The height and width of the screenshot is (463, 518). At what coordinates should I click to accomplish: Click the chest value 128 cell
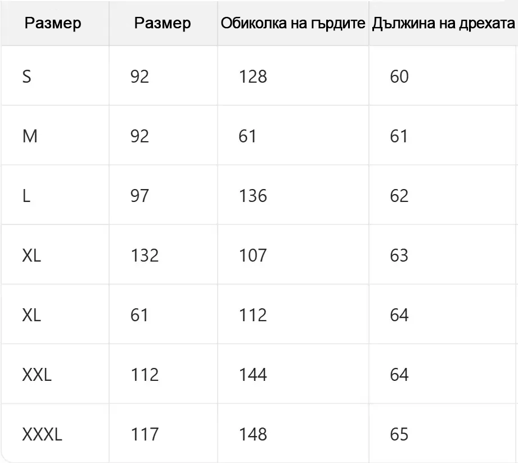pos(253,77)
